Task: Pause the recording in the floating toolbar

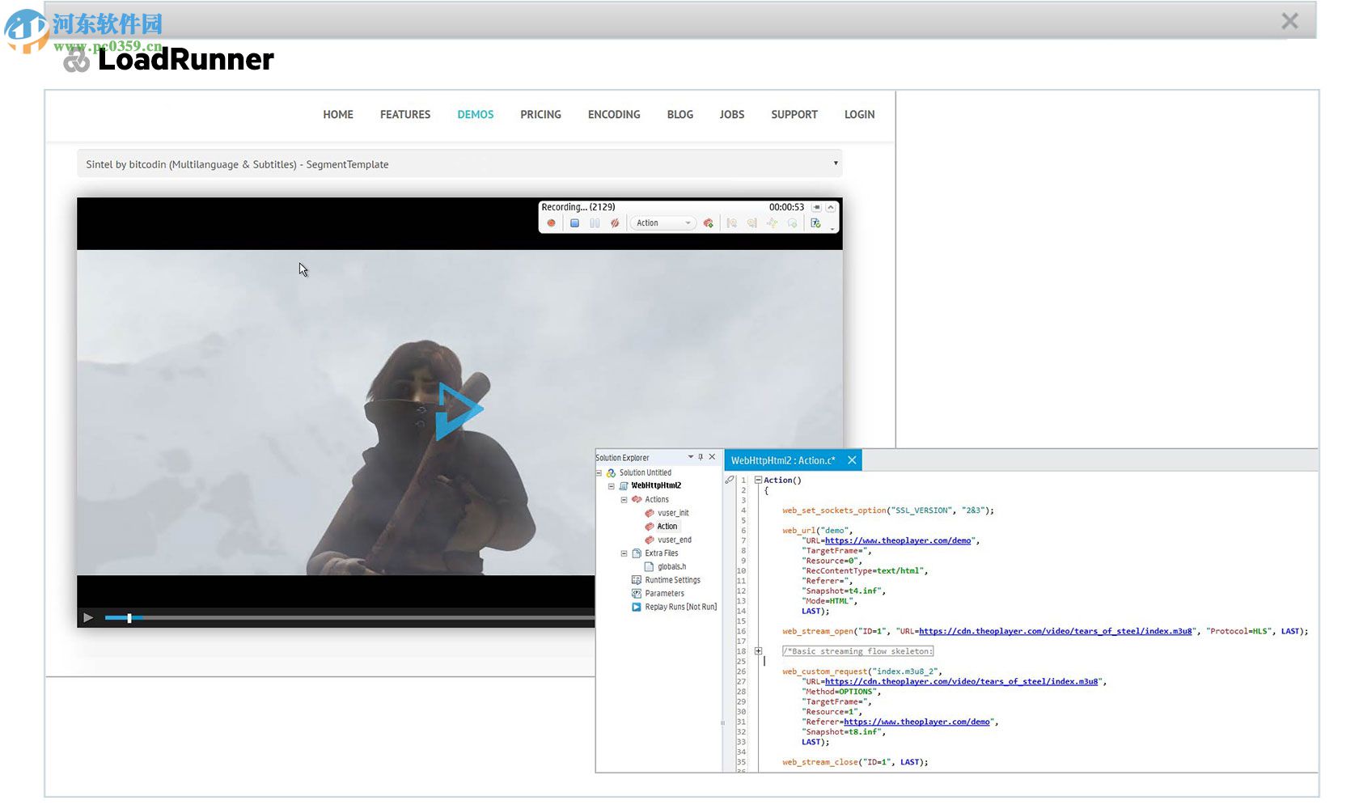Action: pyautogui.click(x=595, y=223)
